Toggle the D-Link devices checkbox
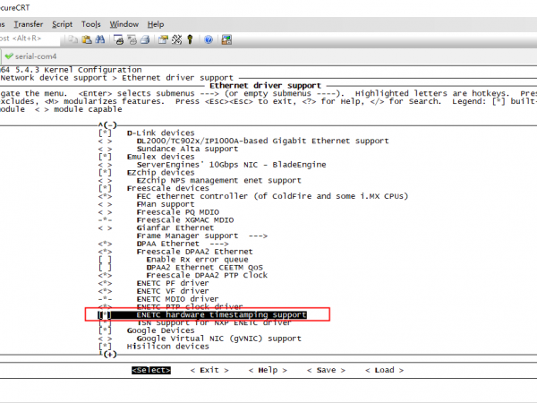 click(x=106, y=133)
